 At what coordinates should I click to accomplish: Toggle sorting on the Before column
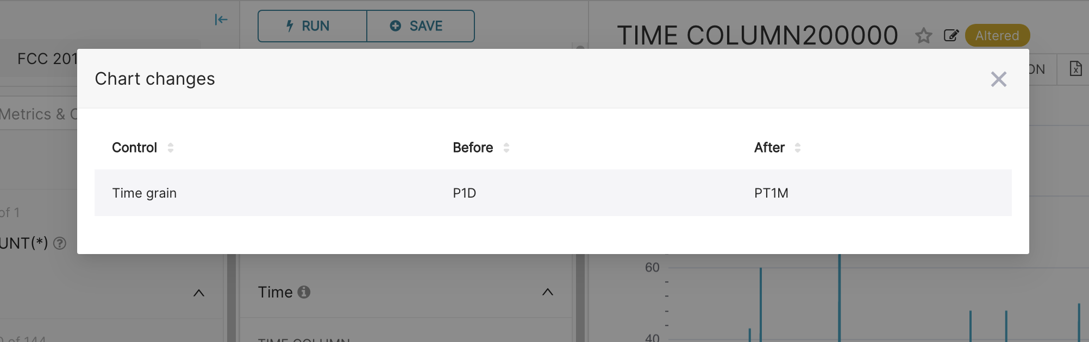(506, 147)
